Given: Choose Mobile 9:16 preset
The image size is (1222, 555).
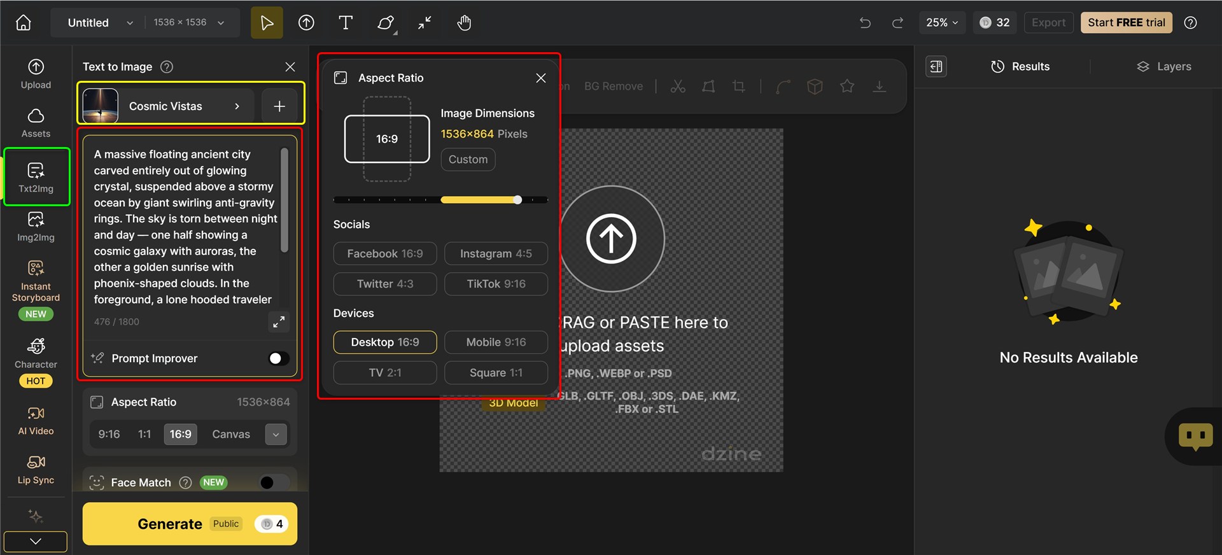Looking at the screenshot, I should [496, 342].
